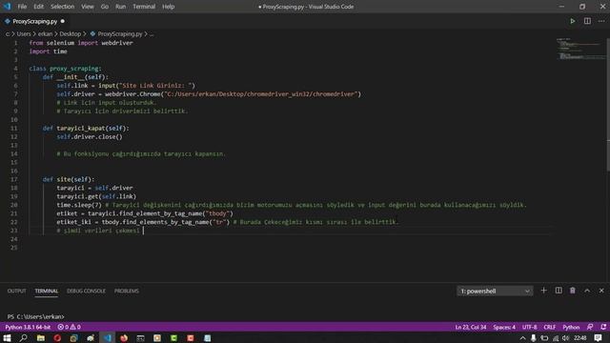Screen dimensions: 610x343
Task: Click the "self.driver.close()" line
Action: 90,136
